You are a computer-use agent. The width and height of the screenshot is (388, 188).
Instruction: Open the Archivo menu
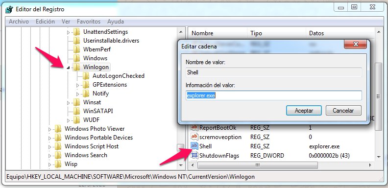19,22
